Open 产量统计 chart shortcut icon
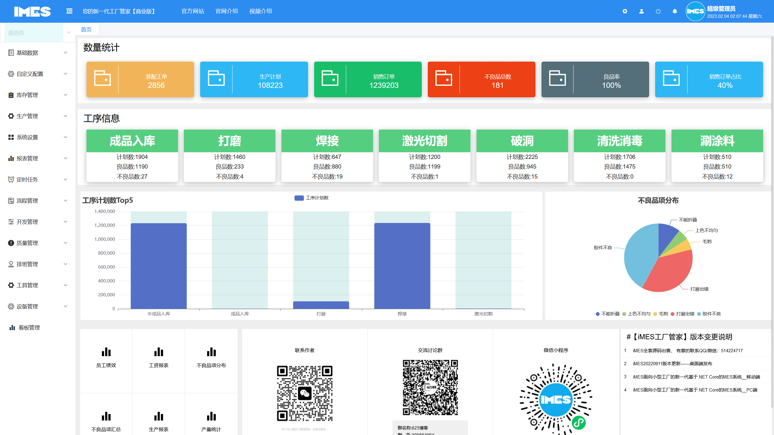 coord(211,416)
